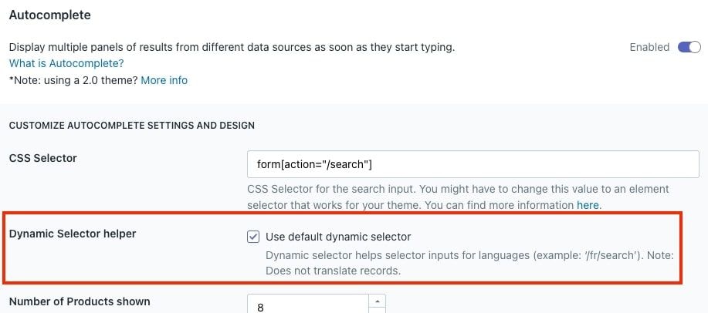Click the 'Dynamic Selector helper' label
Viewport: 708px width, 313px height.
click(72, 234)
